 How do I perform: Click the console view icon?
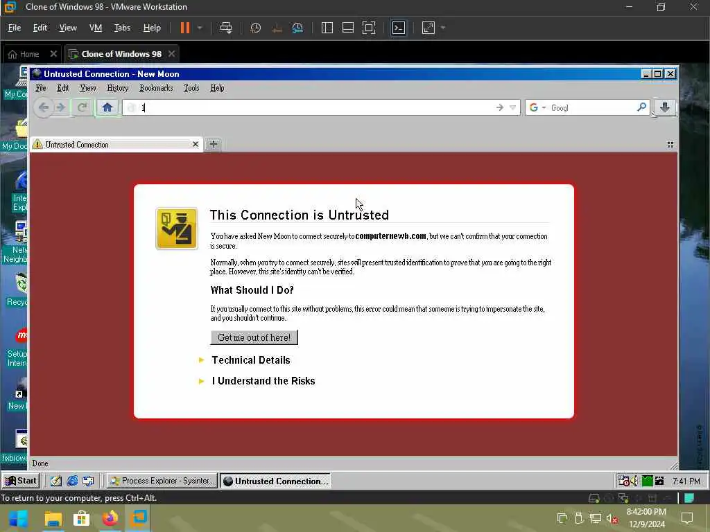pos(399,28)
